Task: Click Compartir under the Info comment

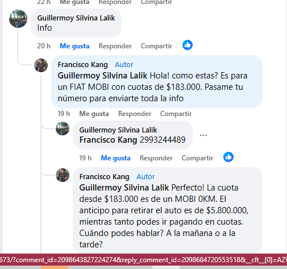Action: tap(156, 46)
